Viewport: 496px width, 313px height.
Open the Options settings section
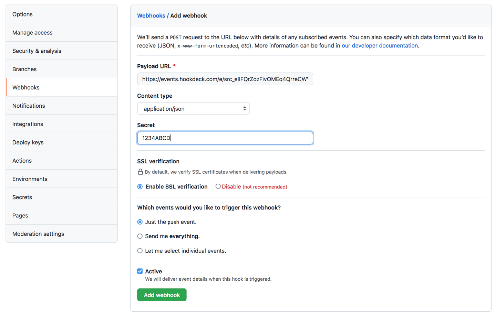coord(22,14)
